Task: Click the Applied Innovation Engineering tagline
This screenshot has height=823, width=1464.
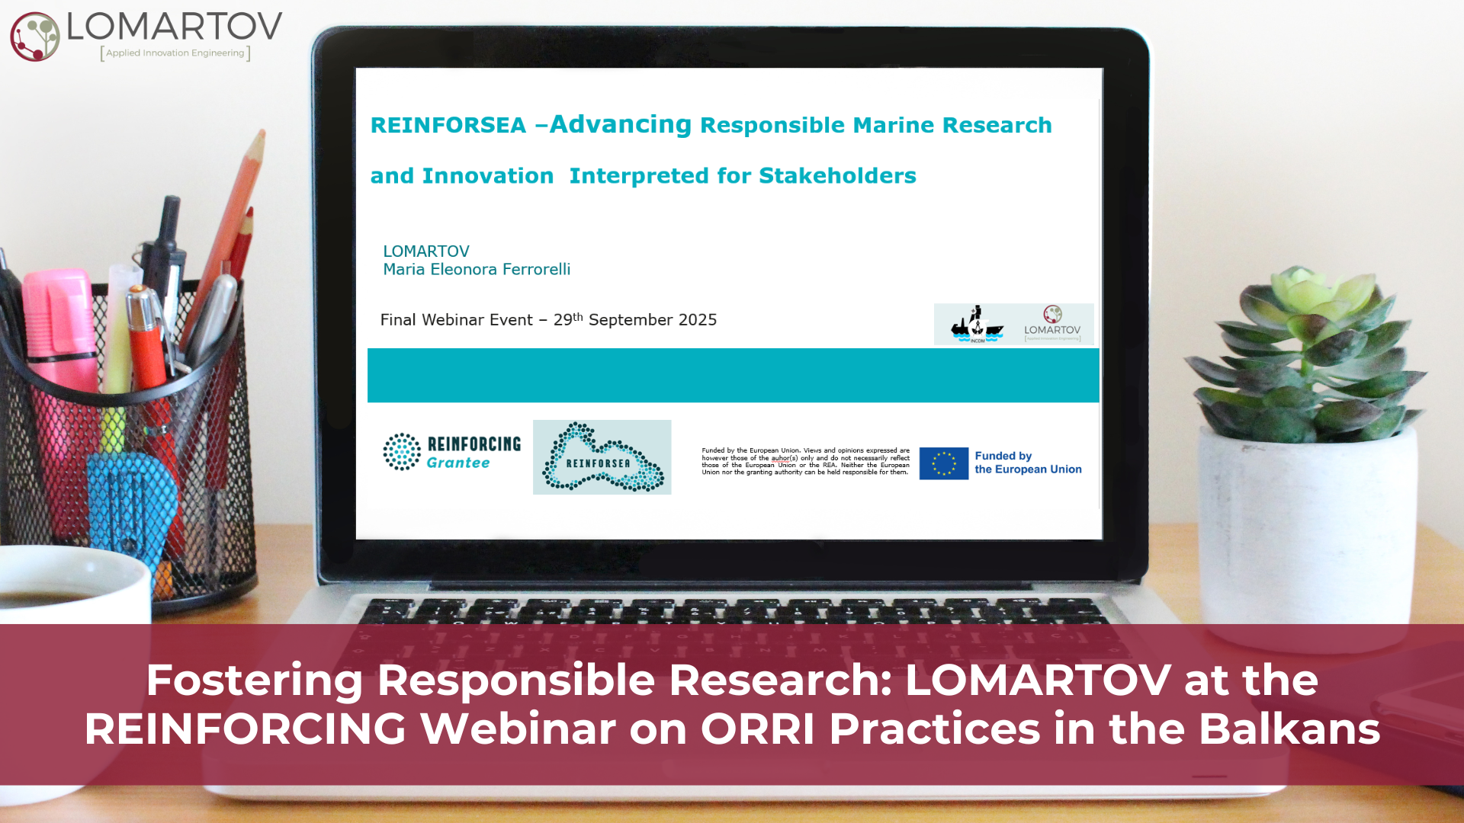Action: point(175,53)
